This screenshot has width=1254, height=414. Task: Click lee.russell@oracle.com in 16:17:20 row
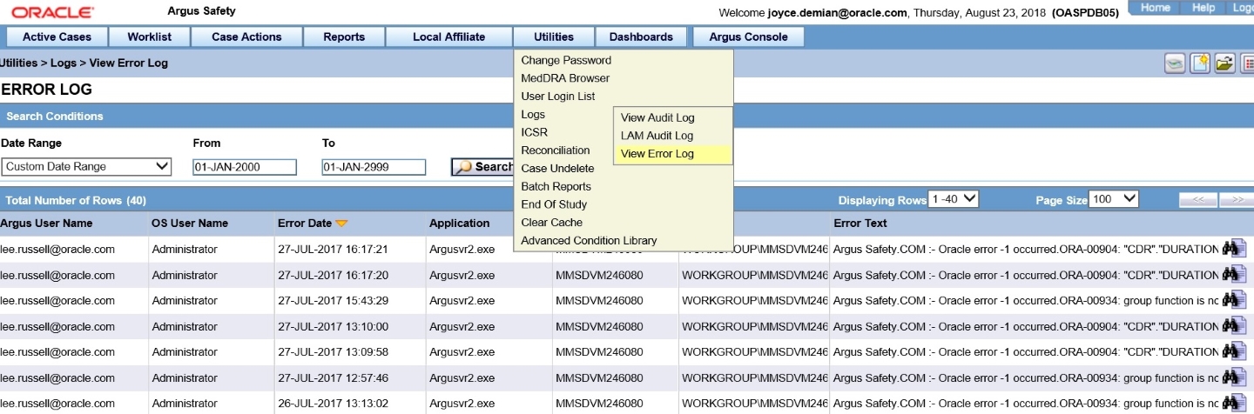[57, 276]
